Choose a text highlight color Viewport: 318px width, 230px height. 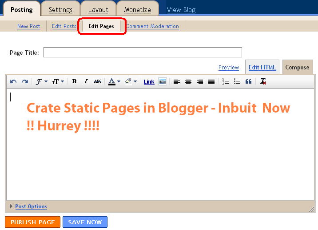click(128, 81)
